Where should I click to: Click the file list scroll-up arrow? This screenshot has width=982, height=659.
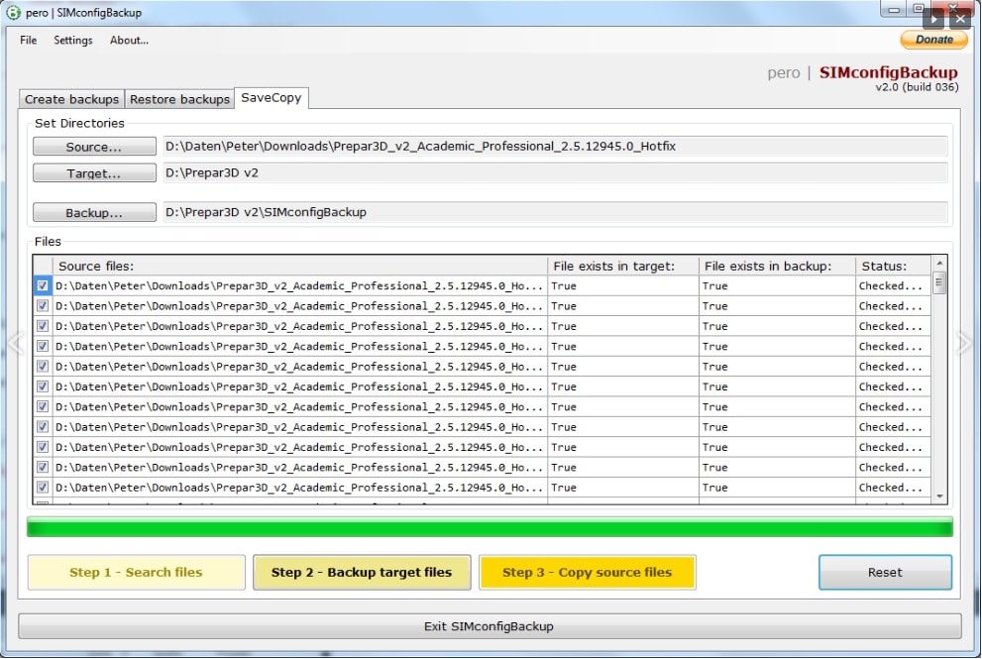[x=939, y=266]
